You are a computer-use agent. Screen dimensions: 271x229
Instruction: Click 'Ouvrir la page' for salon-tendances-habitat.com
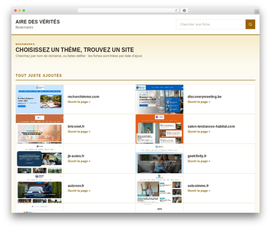click(199, 132)
